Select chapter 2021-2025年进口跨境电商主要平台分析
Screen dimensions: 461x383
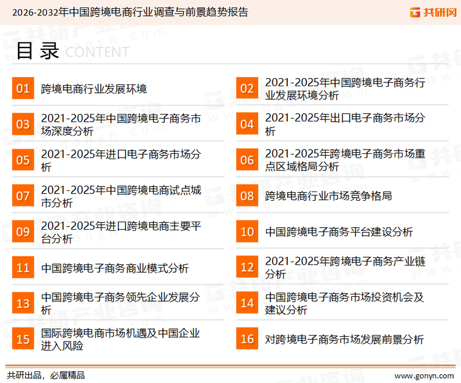[121, 232]
